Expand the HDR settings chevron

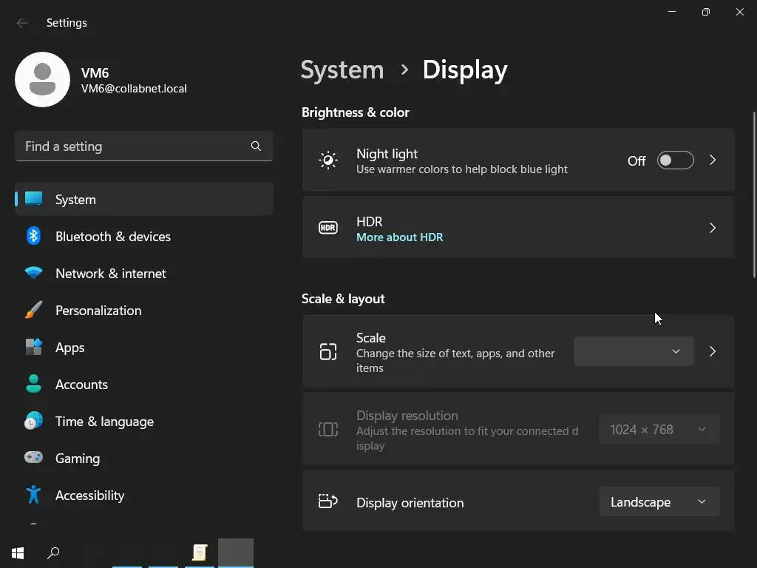[713, 228]
